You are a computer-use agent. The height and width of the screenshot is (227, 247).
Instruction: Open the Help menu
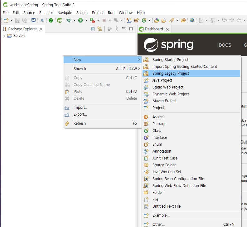pos(141,13)
